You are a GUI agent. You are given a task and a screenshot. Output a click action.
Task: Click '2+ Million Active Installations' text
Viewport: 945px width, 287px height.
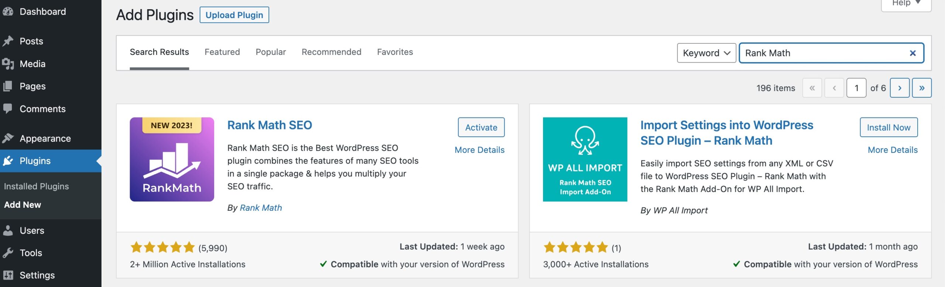pos(188,265)
